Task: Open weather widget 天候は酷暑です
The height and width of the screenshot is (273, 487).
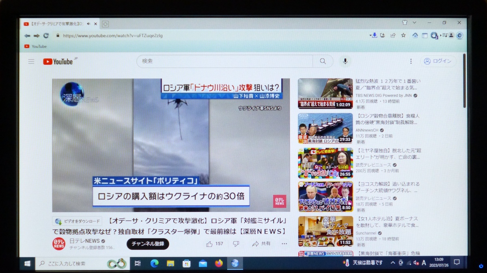Action: [363, 263]
